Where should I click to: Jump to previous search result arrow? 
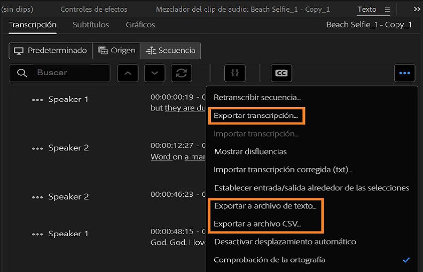click(x=128, y=73)
